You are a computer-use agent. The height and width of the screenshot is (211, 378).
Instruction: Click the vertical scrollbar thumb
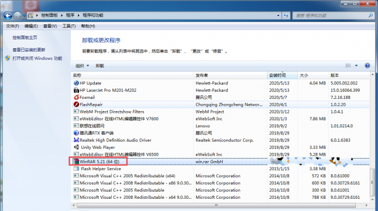click(x=372, y=182)
